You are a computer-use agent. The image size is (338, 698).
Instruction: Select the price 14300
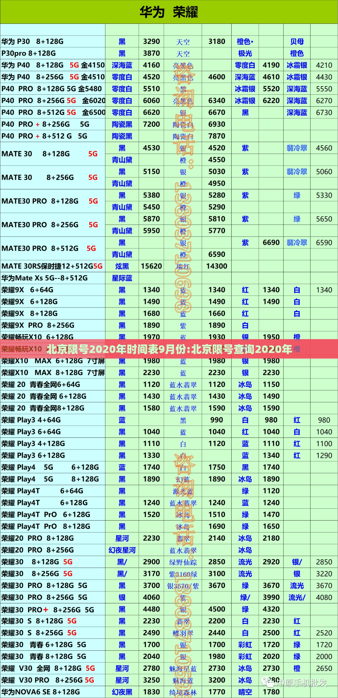(x=217, y=266)
